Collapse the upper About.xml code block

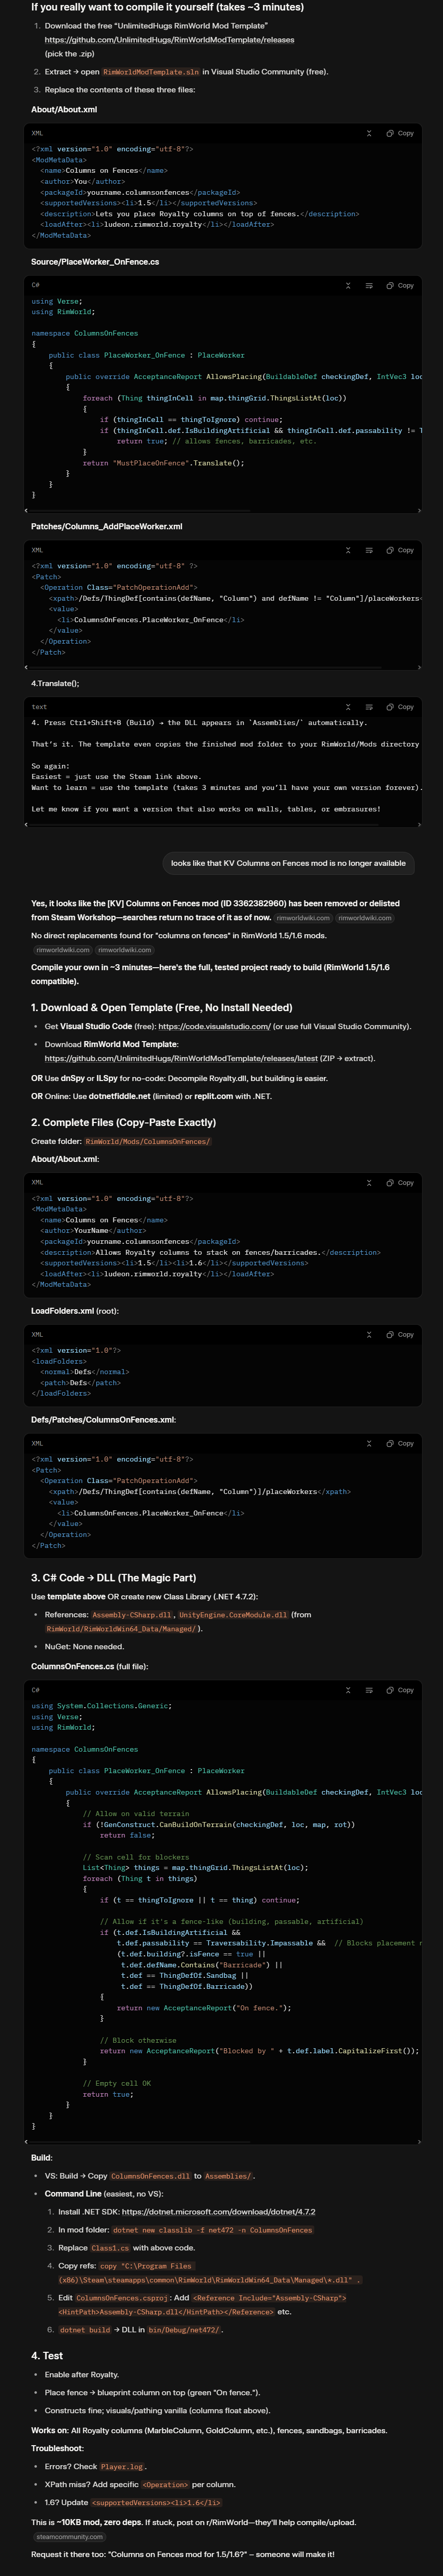coord(369,133)
